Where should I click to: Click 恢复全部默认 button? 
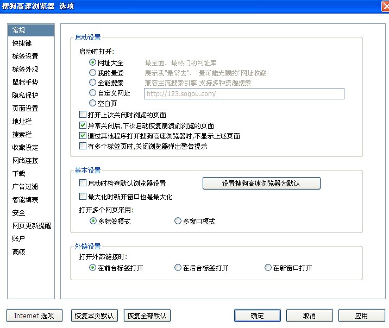(147, 316)
